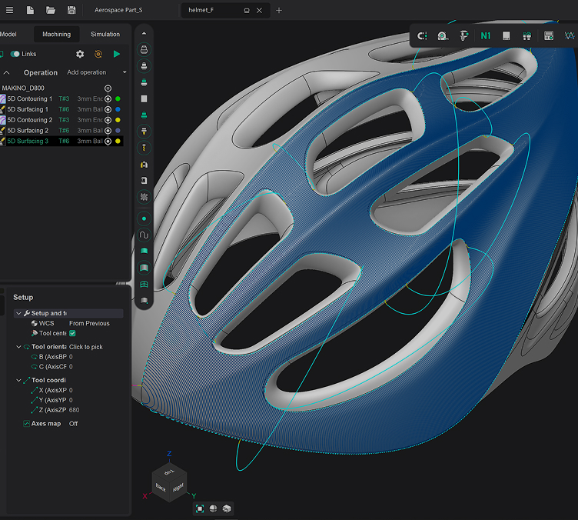This screenshot has height=520, width=578.
Task: Switch to the Simulation tab
Action: [105, 35]
